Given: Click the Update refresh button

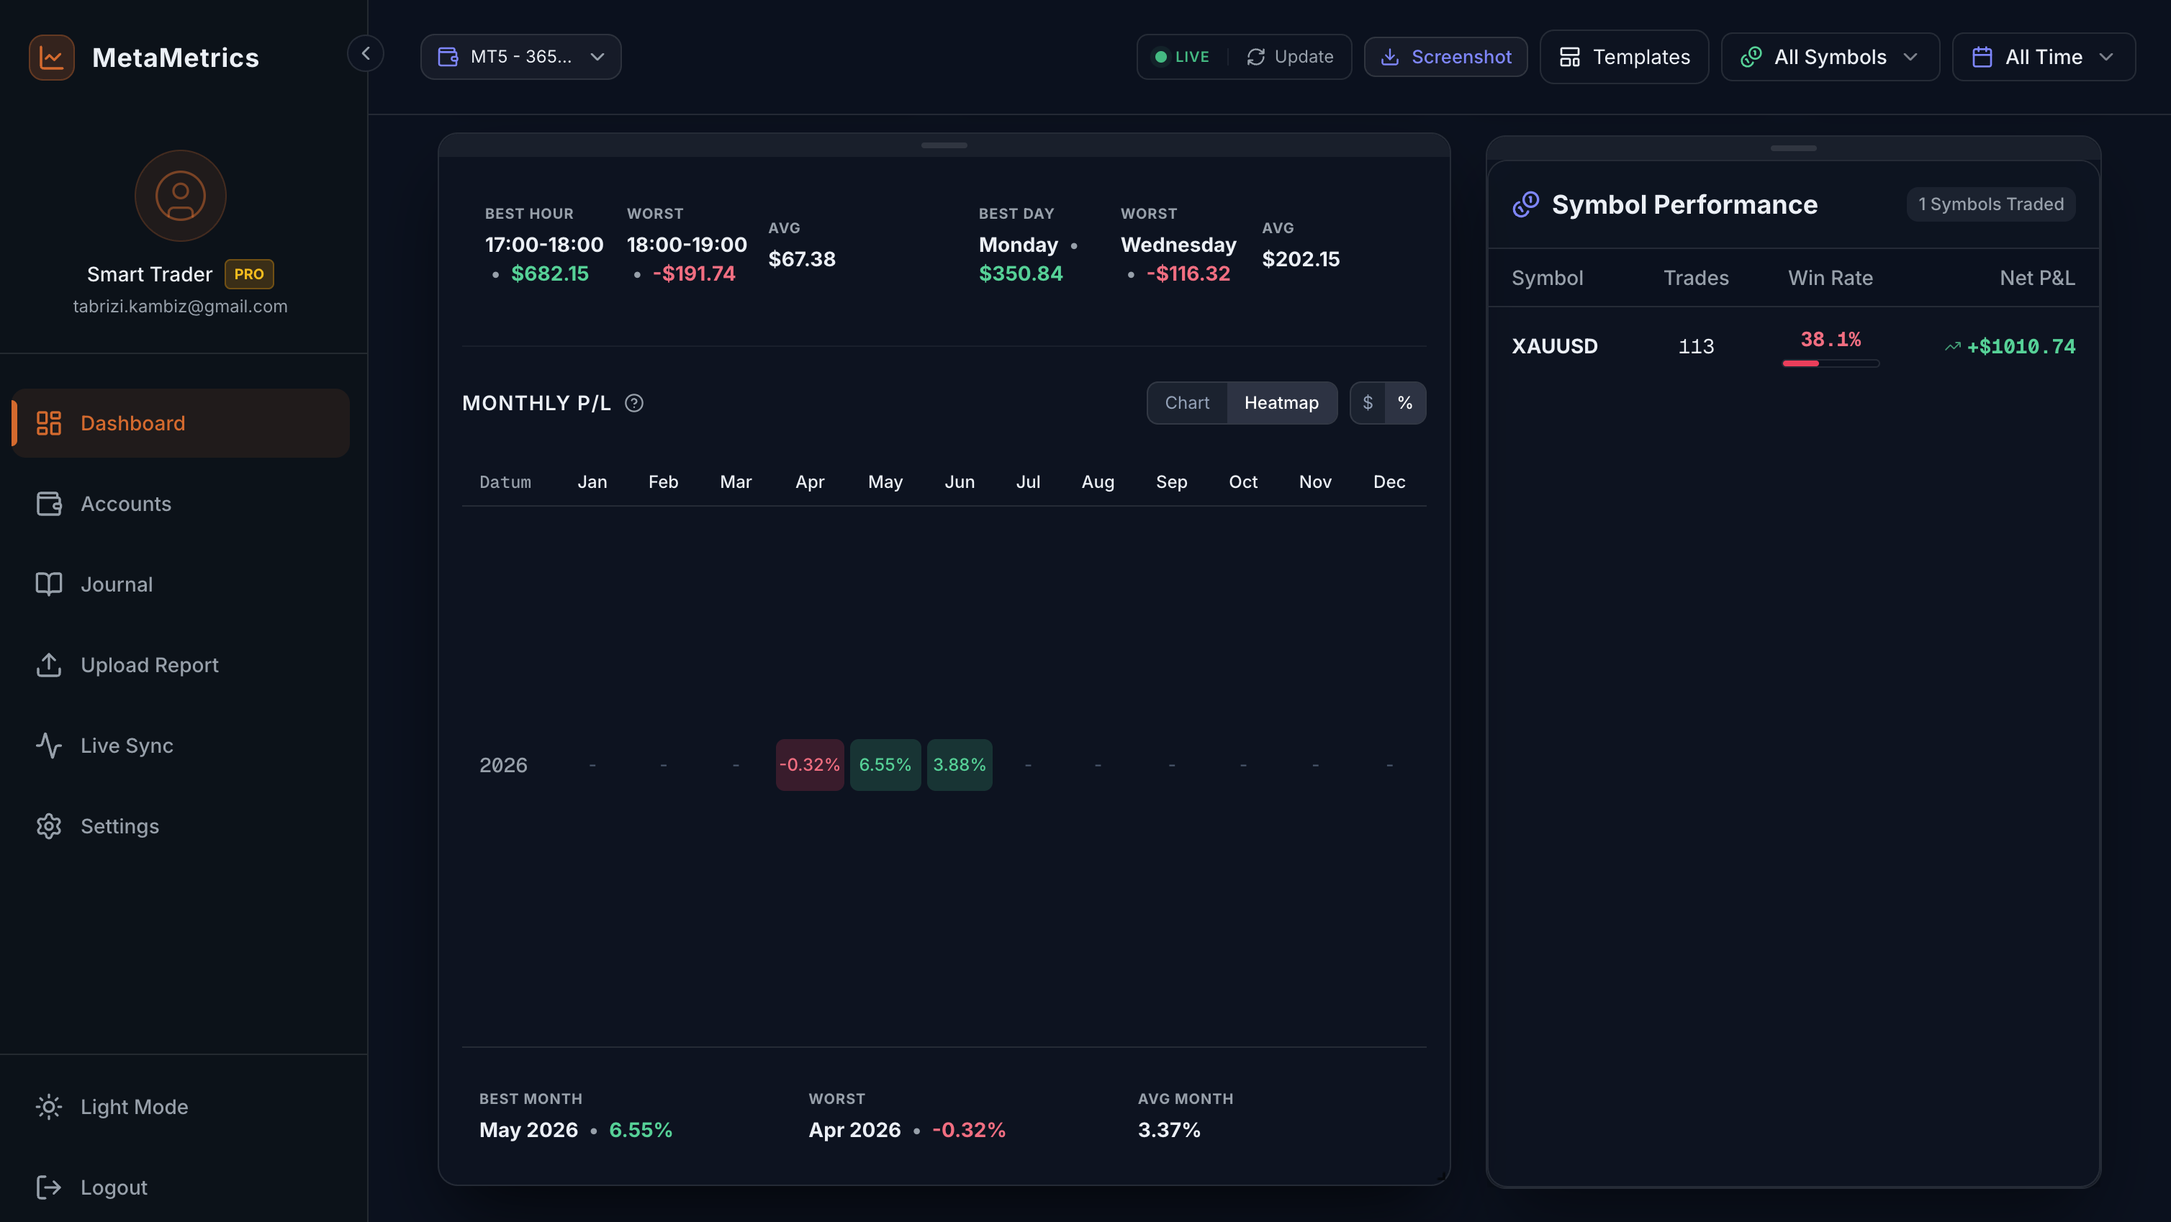Looking at the screenshot, I should coord(1289,56).
